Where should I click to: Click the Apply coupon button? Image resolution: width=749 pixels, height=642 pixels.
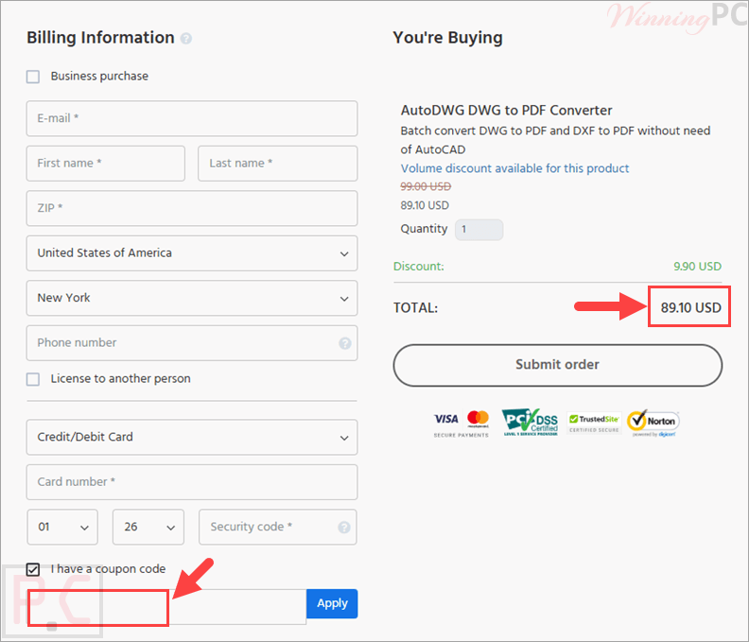[332, 603]
